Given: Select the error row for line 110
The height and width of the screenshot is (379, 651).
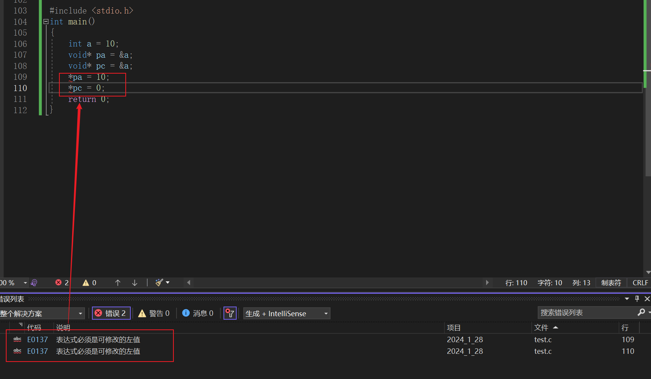Looking at the screenshot, I should [325, 351].
